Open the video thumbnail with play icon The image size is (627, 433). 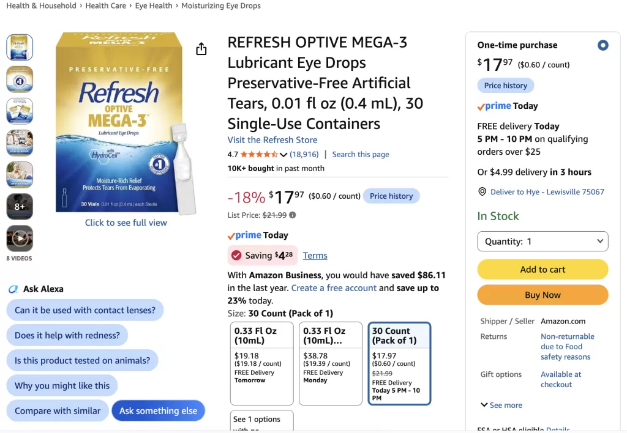click(x=20, y=239)
